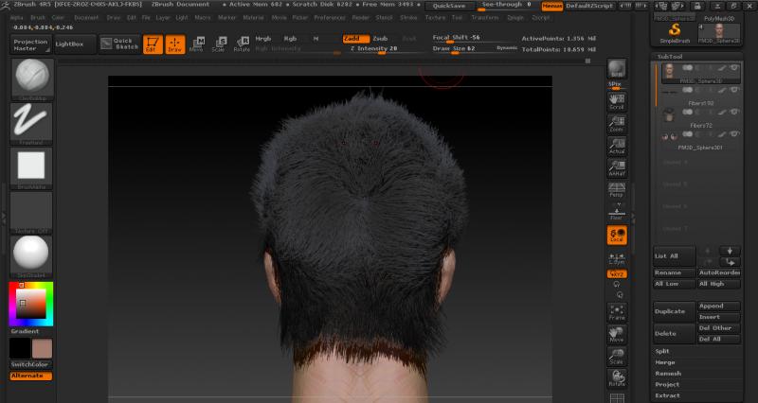The height and width of the screenshot is (403, 758).
Task: Select the Fibers72 subtool
Action: [699, 117]
